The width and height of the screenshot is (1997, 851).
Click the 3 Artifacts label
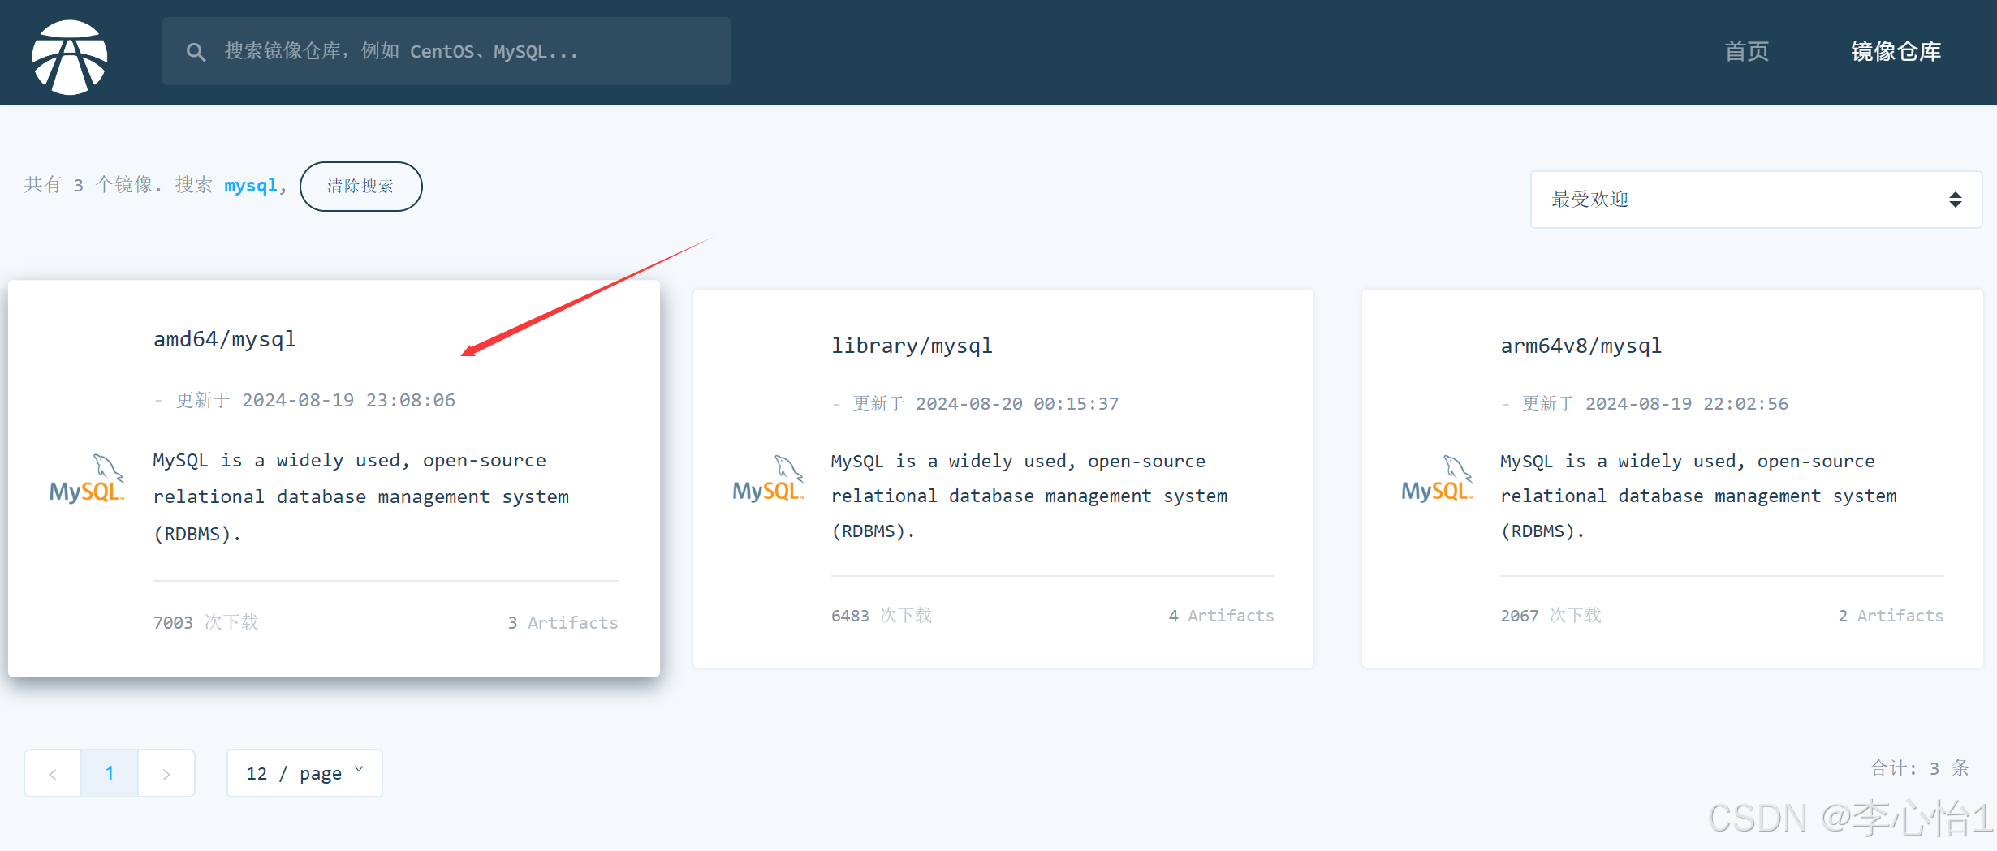click(x=563, y=622)
